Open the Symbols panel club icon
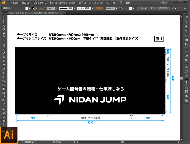The height and width of the screenshot is (144, 190). (x=186, y=26)
